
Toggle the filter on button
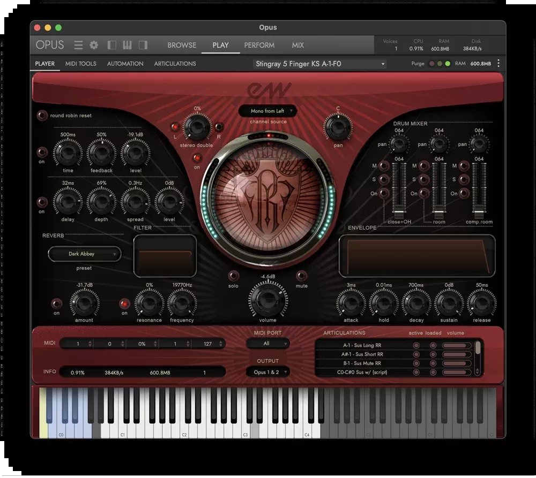tap(124, 303)
